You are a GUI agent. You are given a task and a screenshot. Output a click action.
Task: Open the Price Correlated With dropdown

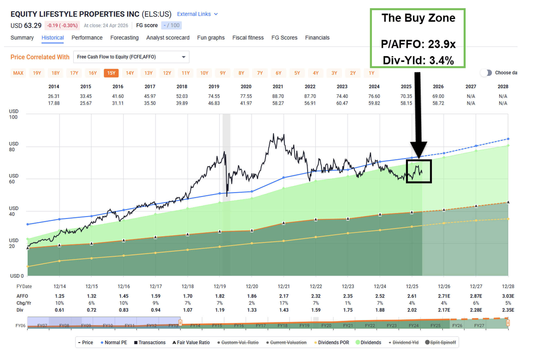click(x=131, y=57)
